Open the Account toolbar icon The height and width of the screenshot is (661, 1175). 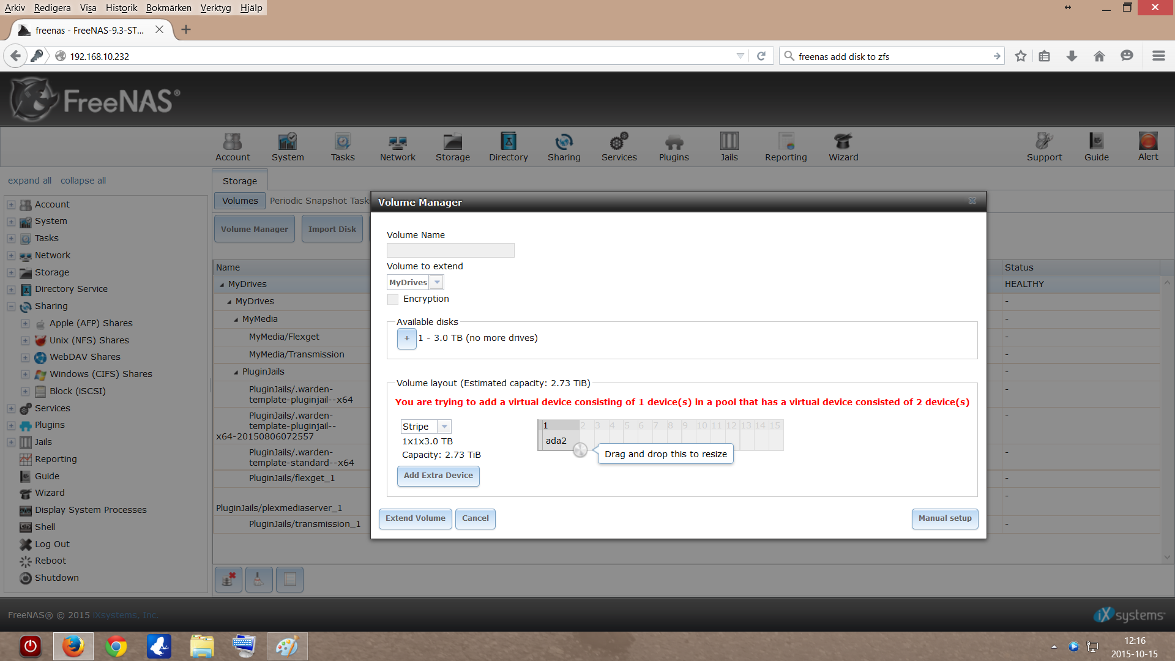click(233, 148)
